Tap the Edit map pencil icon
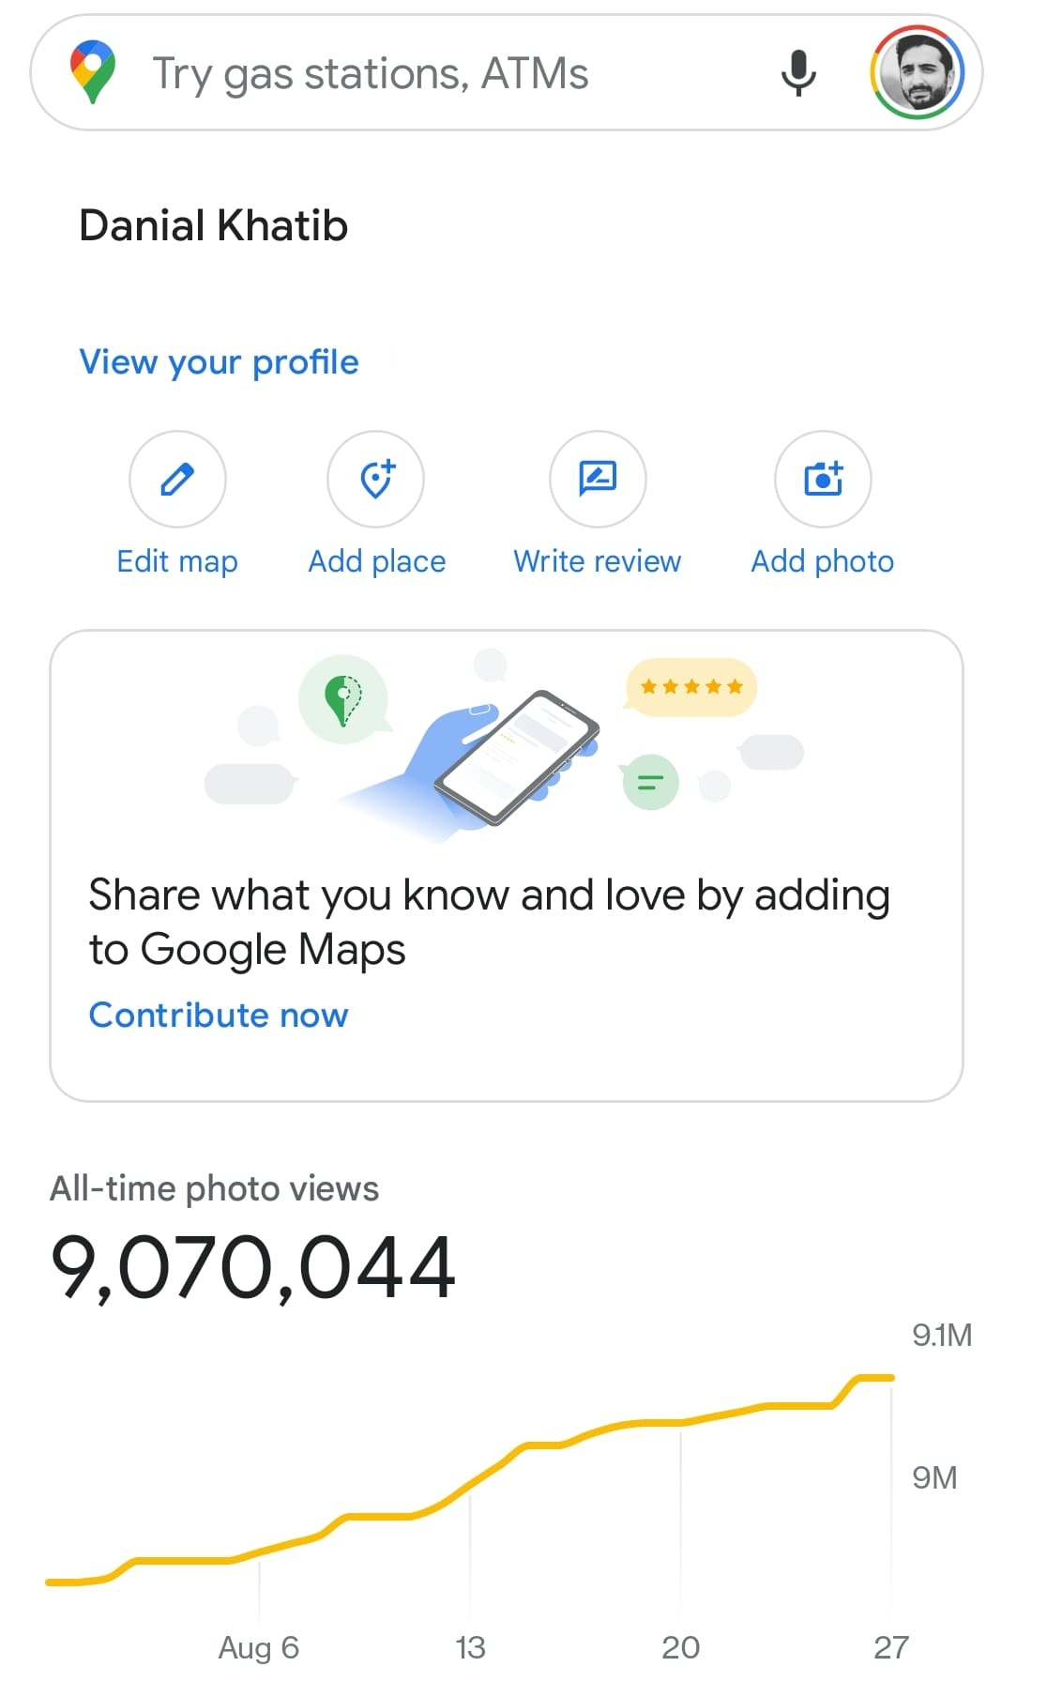 coord(177,479)
